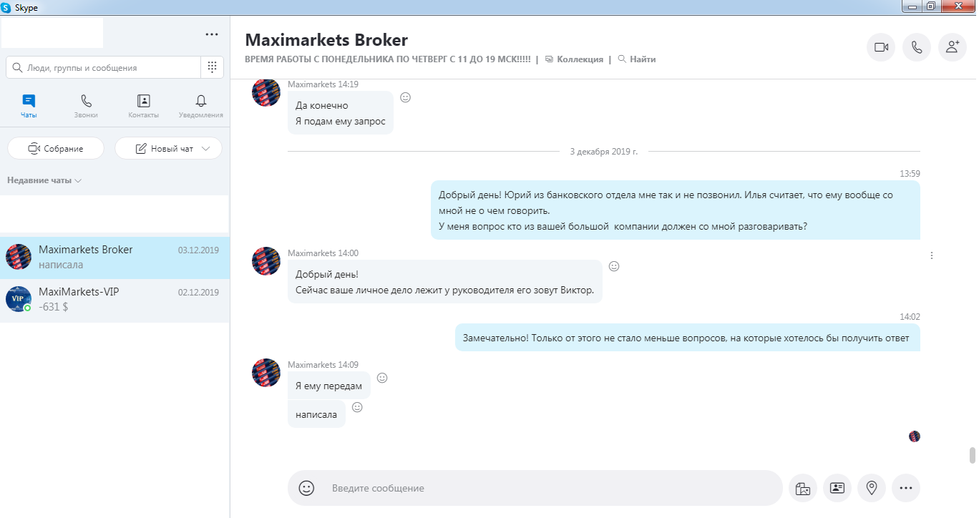The height and width of the screenshot is (518, 979).
Task: Open the 'Уведомления' tab
Action: click(201, 106)
